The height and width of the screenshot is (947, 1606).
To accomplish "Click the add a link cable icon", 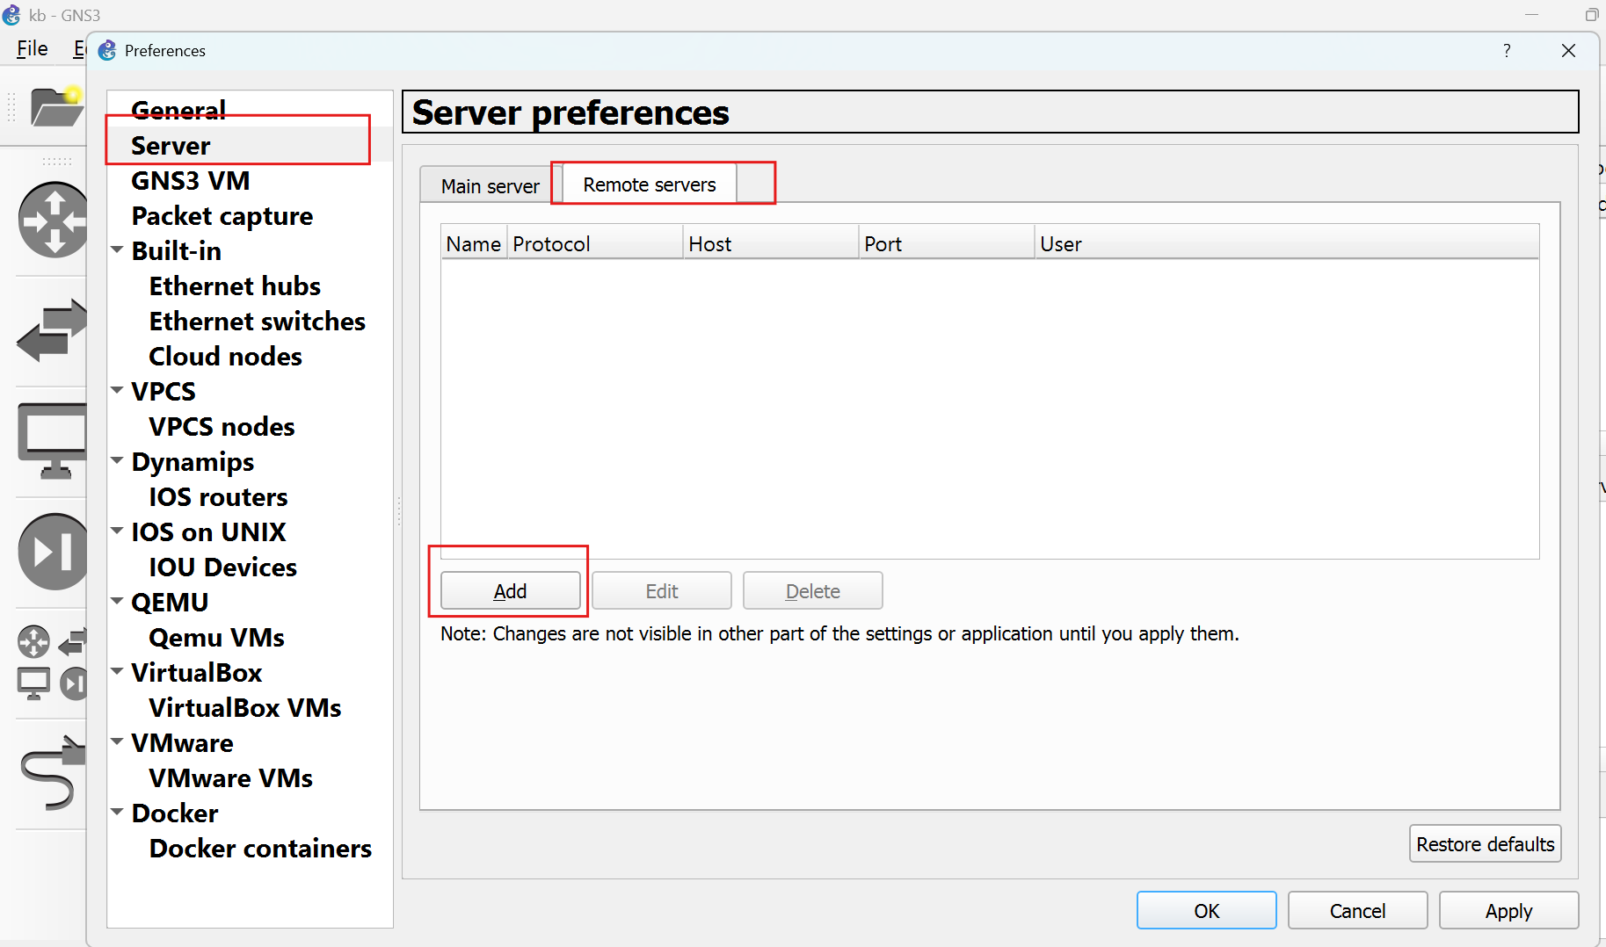I will point(51,773).
